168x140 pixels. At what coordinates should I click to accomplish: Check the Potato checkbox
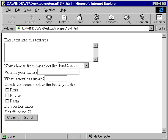[x=7, y=95]
